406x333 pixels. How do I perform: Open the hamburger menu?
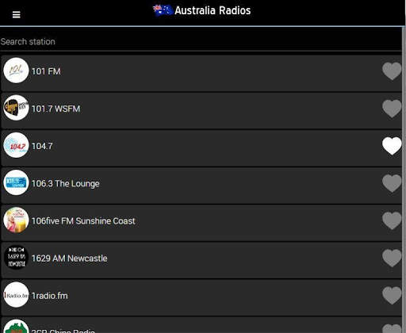[17, 15]
